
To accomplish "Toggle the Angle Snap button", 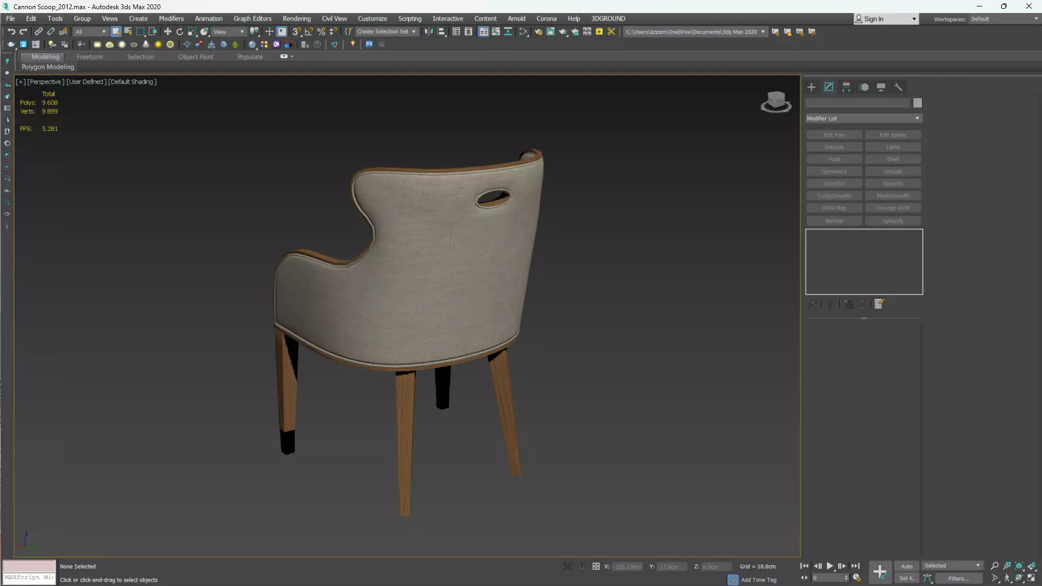I will point(309,31).
